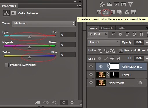Switch to the Channels tab
148x108 pixels.
pos(107,28)
